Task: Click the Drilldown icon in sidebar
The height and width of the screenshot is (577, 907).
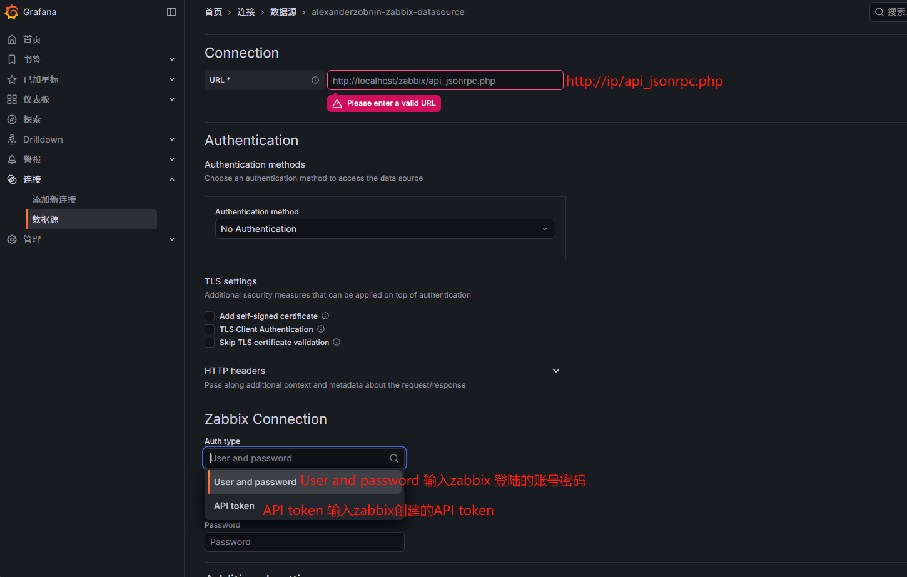Action: click(x=12, y=139)
